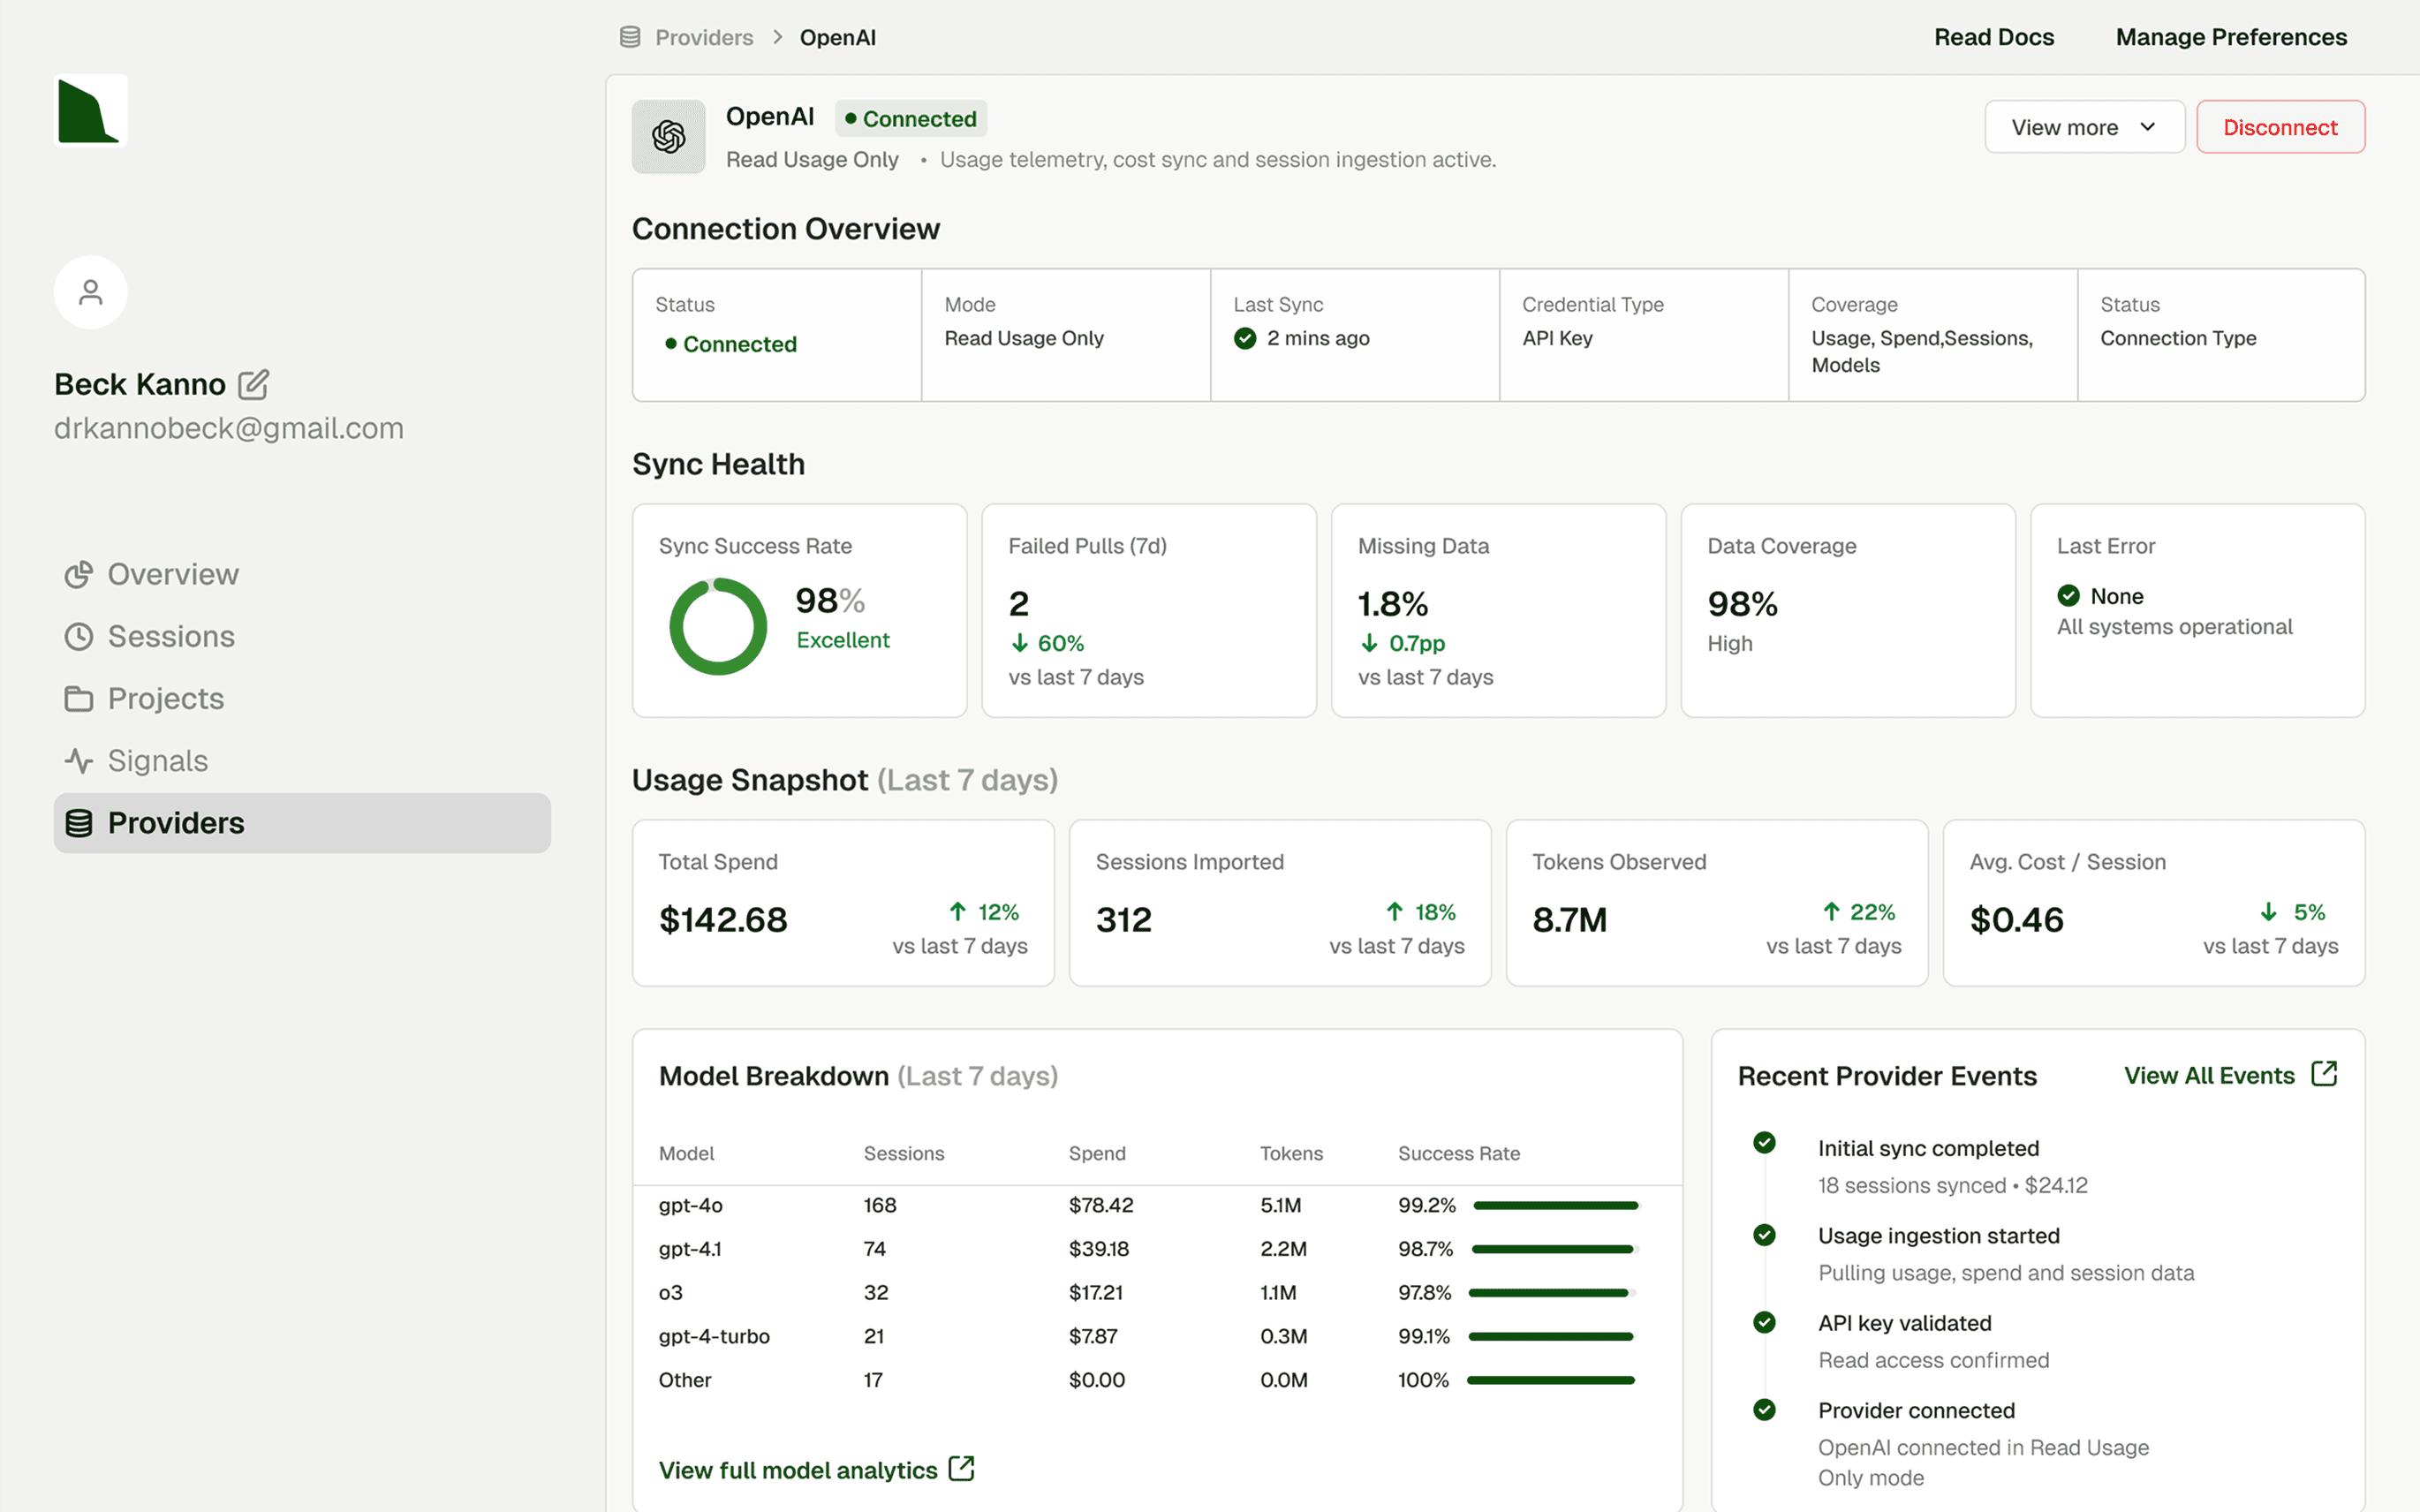2420x1512 pixels.
Task: Click the Total Spend $142.68 value
Action: (x=723, y=920)
